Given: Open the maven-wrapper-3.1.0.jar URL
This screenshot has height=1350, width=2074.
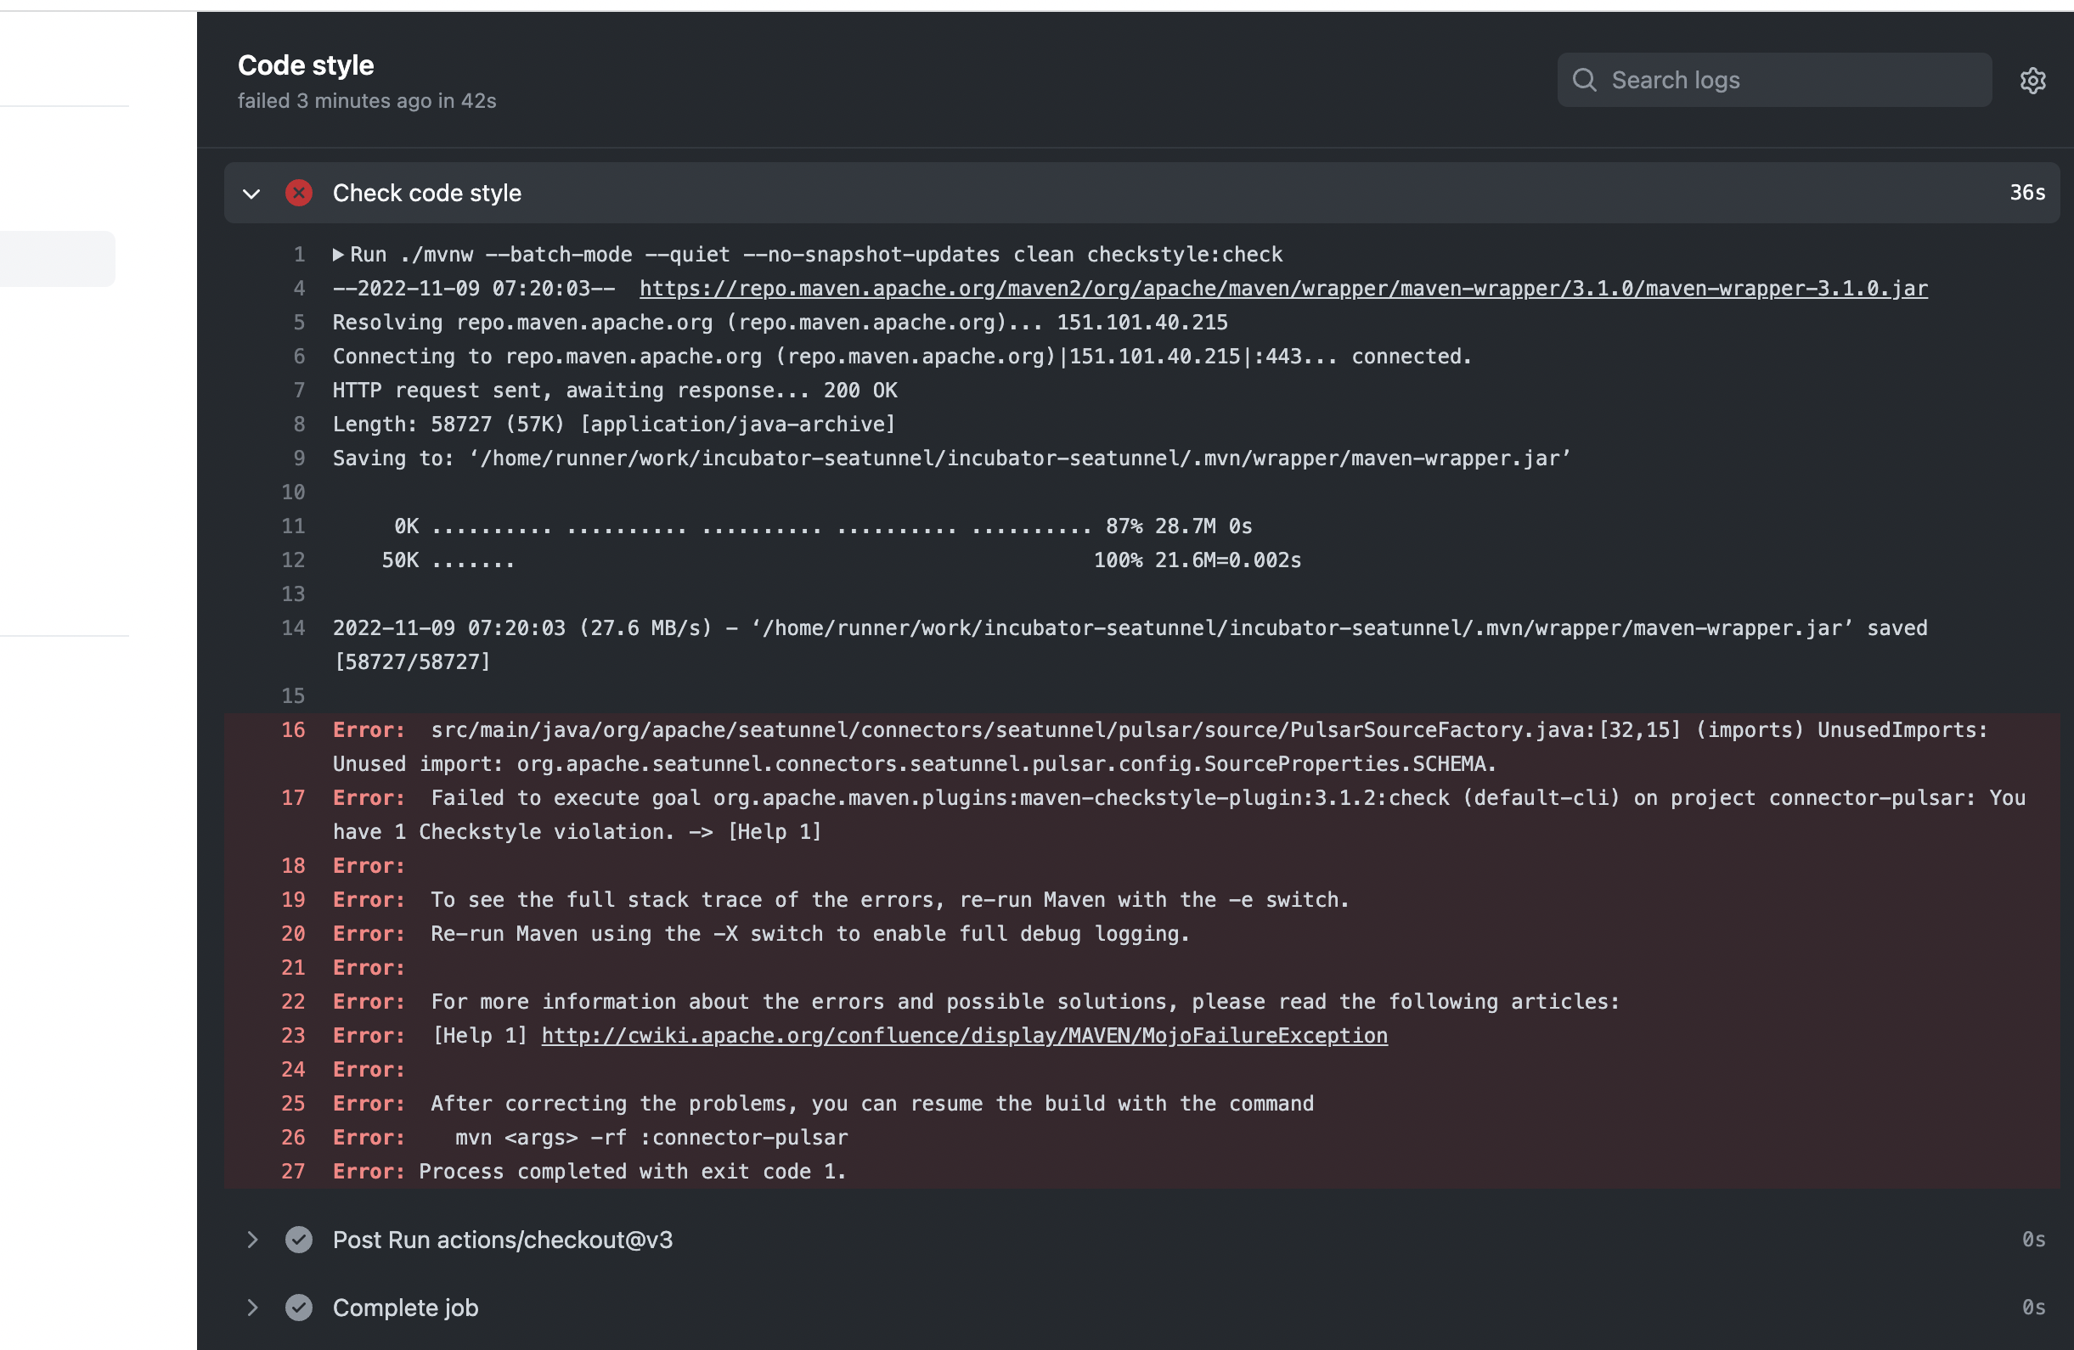Looking at the screenshot, I should [x=1282, y=289].
